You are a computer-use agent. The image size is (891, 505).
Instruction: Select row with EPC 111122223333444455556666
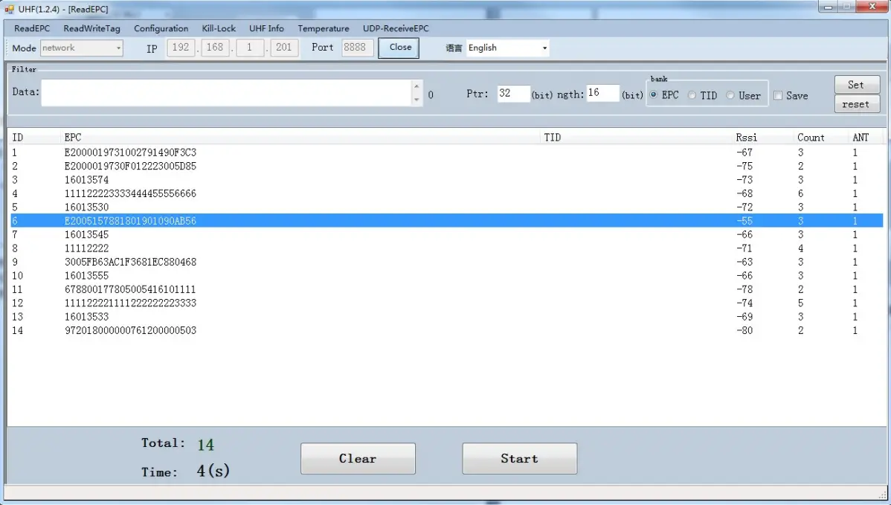click(446, 193)
